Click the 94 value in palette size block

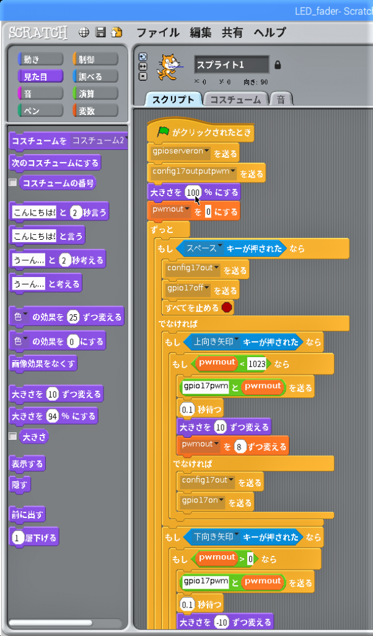click(52, 416)
